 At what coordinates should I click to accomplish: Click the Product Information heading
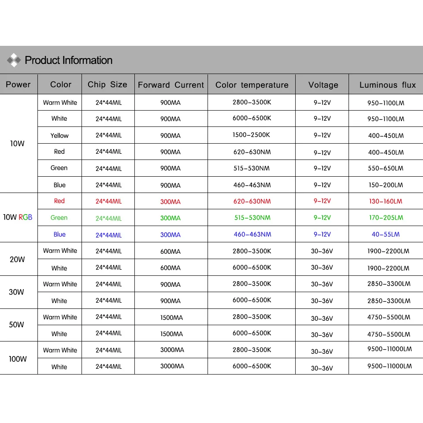69,60
